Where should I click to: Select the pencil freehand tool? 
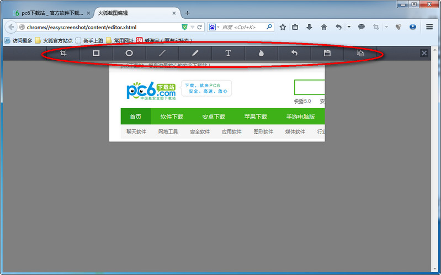(195, 54)
